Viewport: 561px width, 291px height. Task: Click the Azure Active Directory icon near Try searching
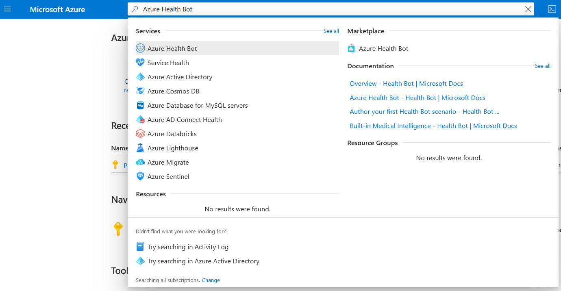point(140,261)
